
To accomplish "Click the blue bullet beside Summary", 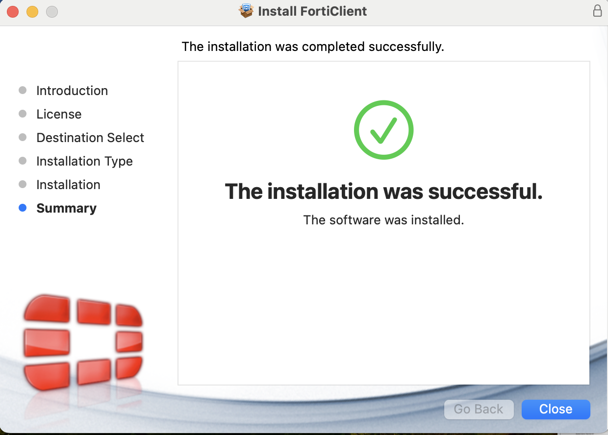I will tap(23, 208).
